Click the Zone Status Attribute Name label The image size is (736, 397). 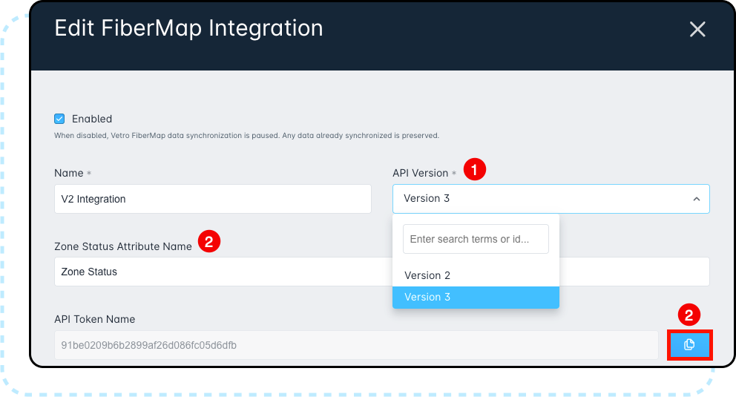coord(123,246)
